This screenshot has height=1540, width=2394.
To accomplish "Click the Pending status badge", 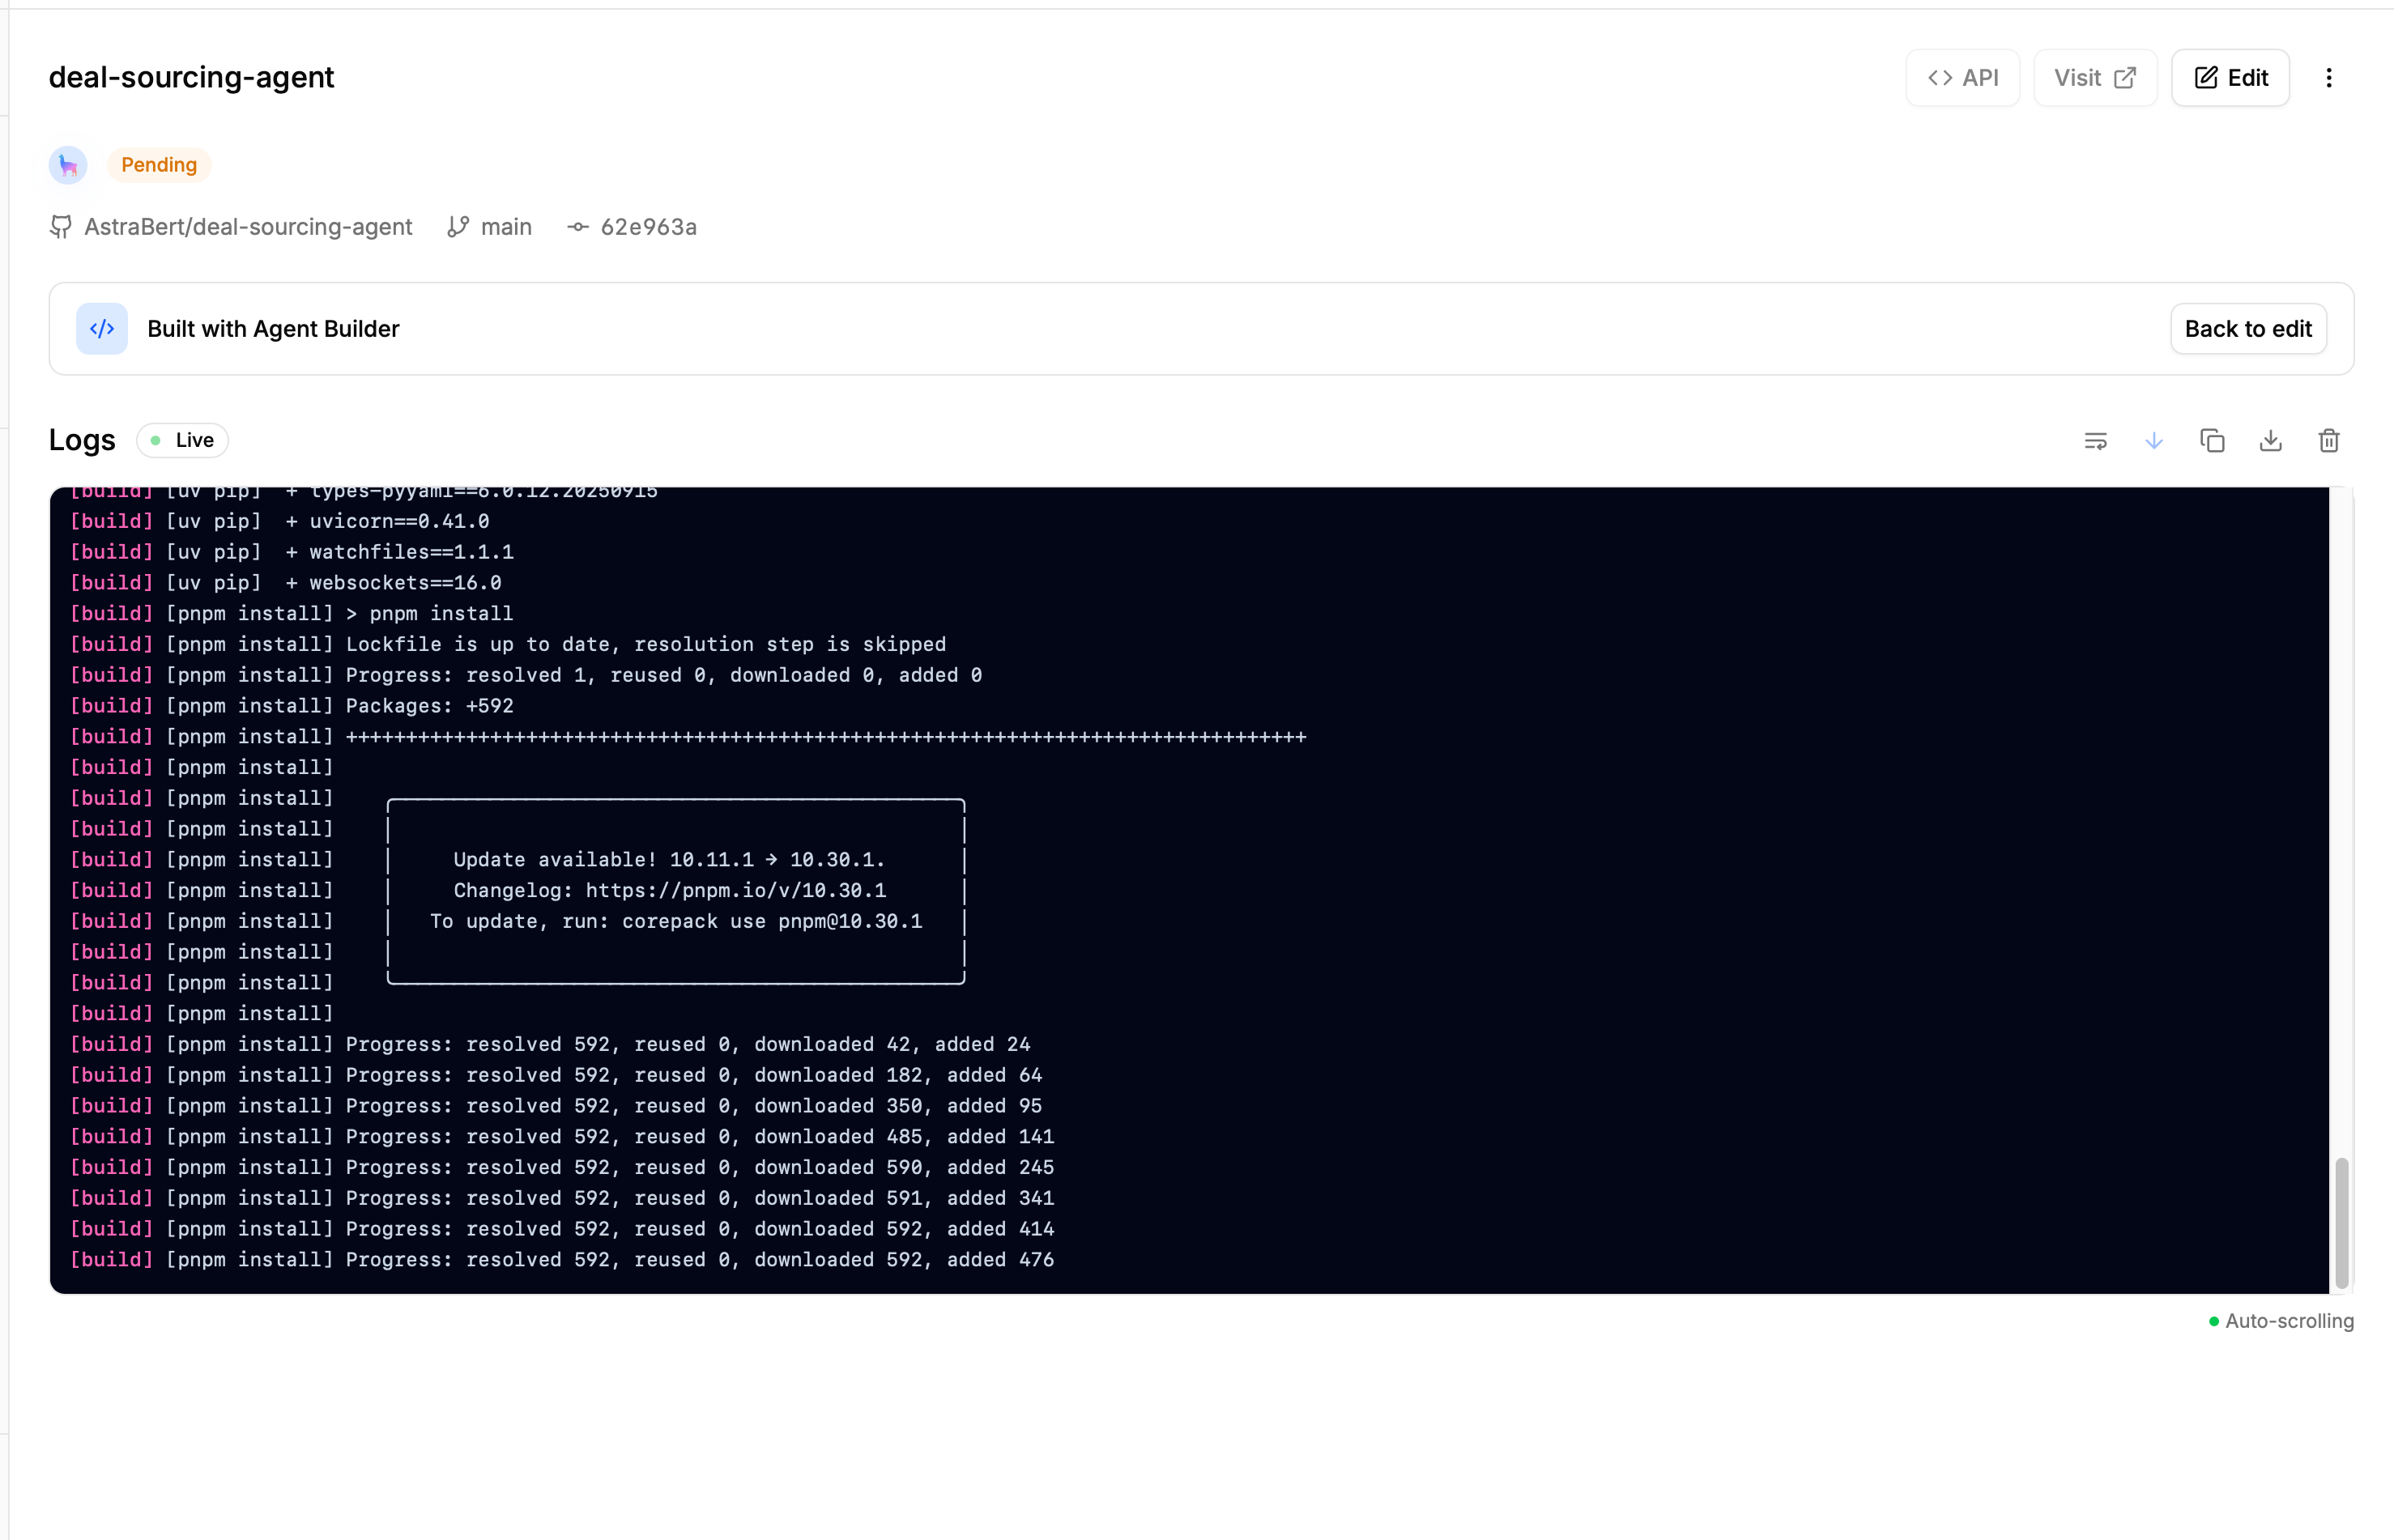I will (x=159, y=165).
